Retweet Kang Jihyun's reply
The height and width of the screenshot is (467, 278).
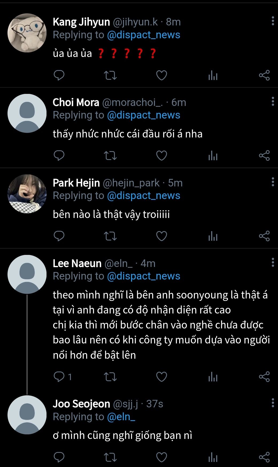point(110,75)
